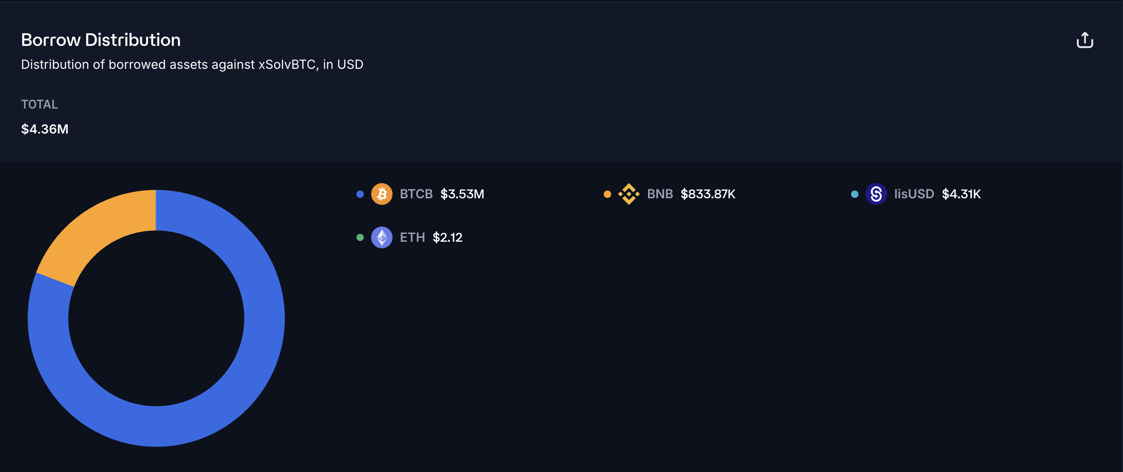Viewport: 1123px width, 472px height.
Task: Toggle the green ETH legend dot
Action: (x=360, y=237)
